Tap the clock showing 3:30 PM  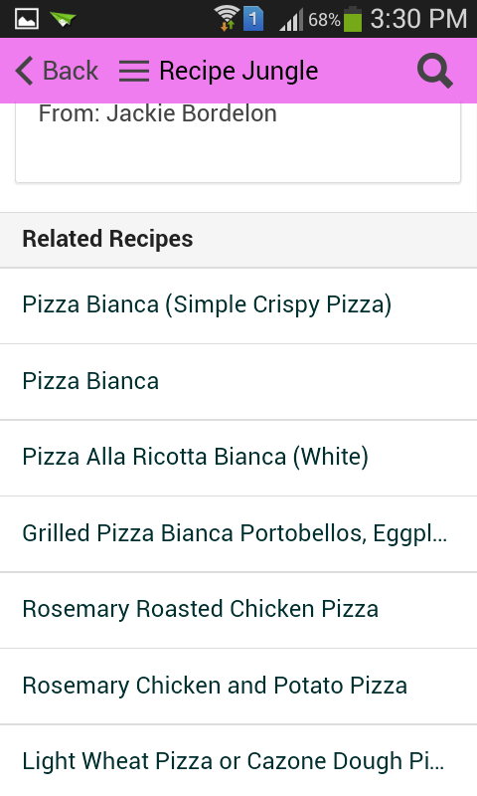[x=418, y=19]
